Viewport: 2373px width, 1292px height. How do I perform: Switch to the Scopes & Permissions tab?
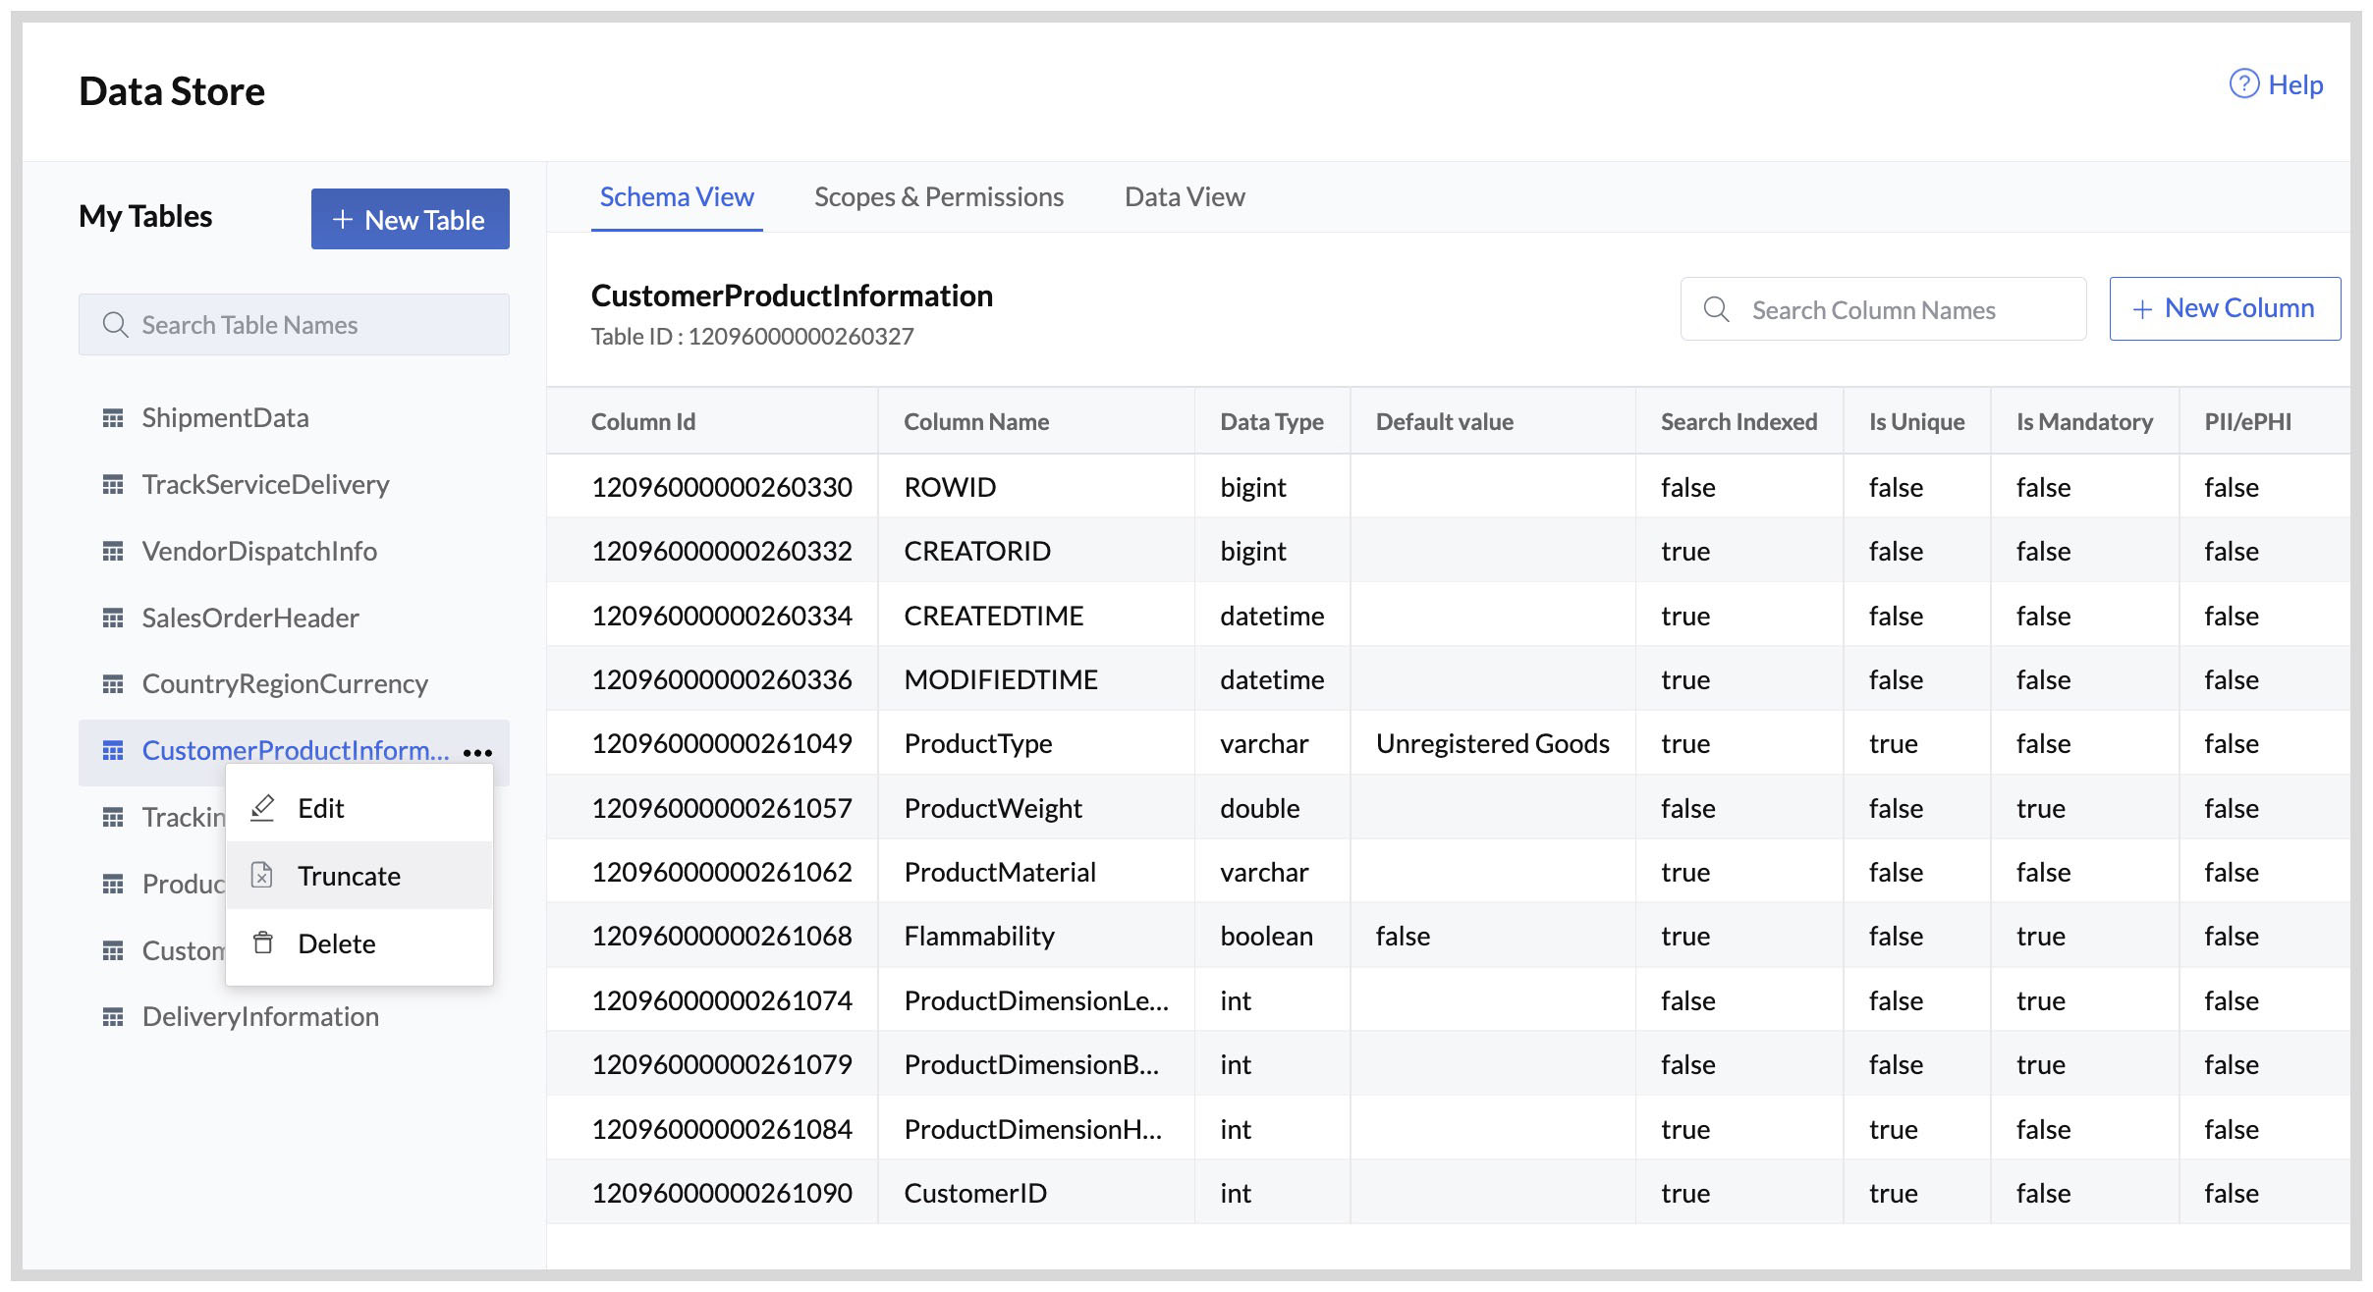938,196
